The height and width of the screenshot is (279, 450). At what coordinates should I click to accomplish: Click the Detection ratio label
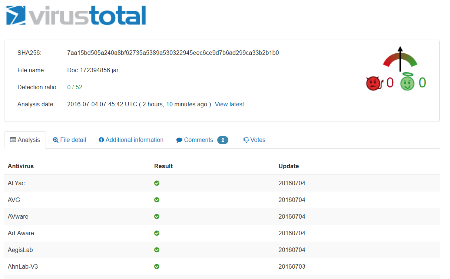pos(38,87)
